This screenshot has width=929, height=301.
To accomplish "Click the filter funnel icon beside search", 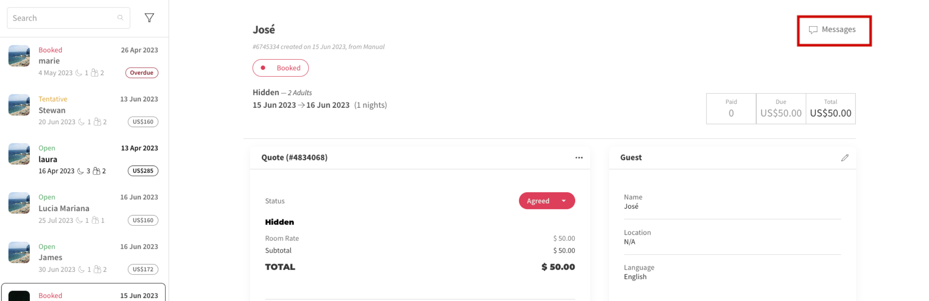I will (x=149, y=17).
